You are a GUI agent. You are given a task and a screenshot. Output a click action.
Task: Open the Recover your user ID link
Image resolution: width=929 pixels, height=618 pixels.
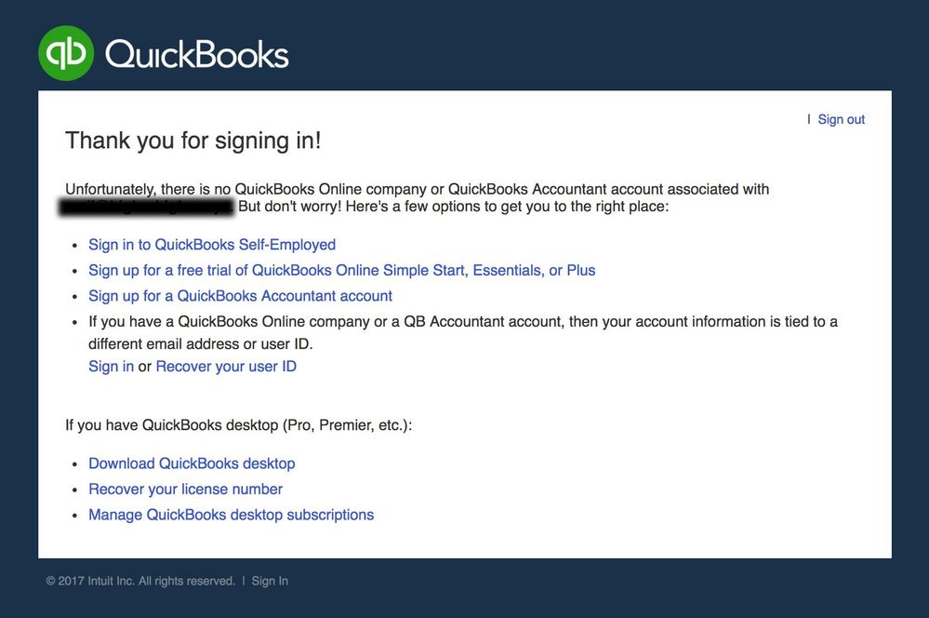coord(226,366)
